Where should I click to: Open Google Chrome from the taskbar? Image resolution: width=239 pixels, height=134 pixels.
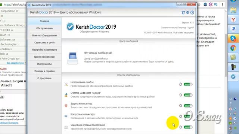click(x=233, y=48)
